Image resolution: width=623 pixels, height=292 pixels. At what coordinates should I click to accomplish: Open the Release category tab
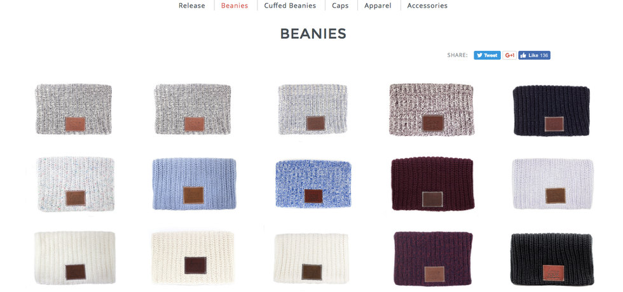coord(192,6)
